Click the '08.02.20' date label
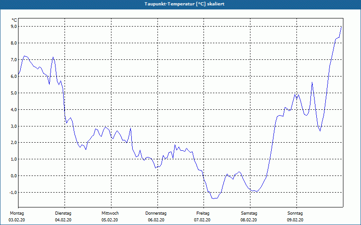This screenshot has width=361, height=225. pos(249,220)
